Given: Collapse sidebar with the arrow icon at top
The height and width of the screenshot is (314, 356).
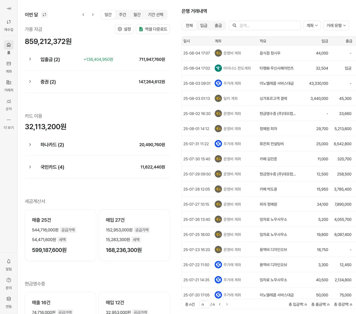Looking at the screenshot, I should [x=9, y=9].
